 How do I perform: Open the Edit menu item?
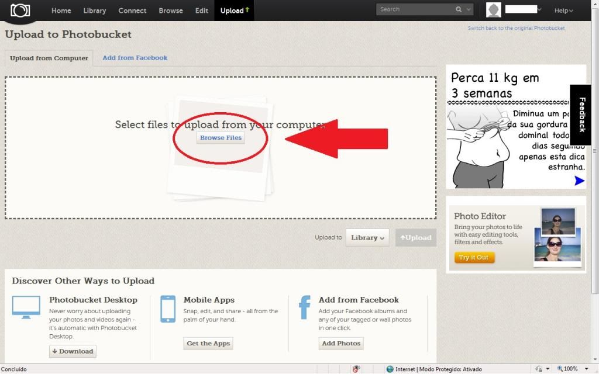click(x=202, y=11)
